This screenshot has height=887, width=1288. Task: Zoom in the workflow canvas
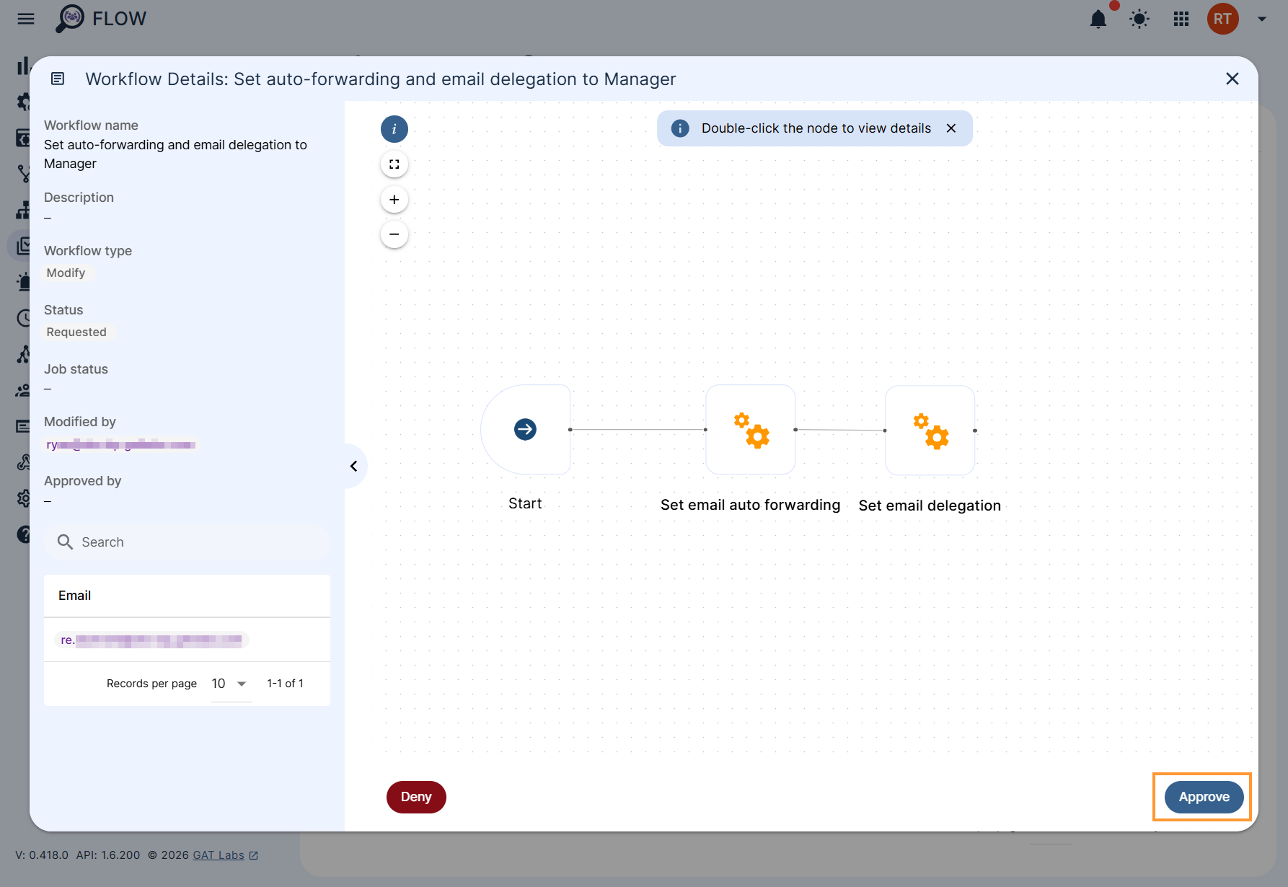pyautogui.click(x=394, y=200)
